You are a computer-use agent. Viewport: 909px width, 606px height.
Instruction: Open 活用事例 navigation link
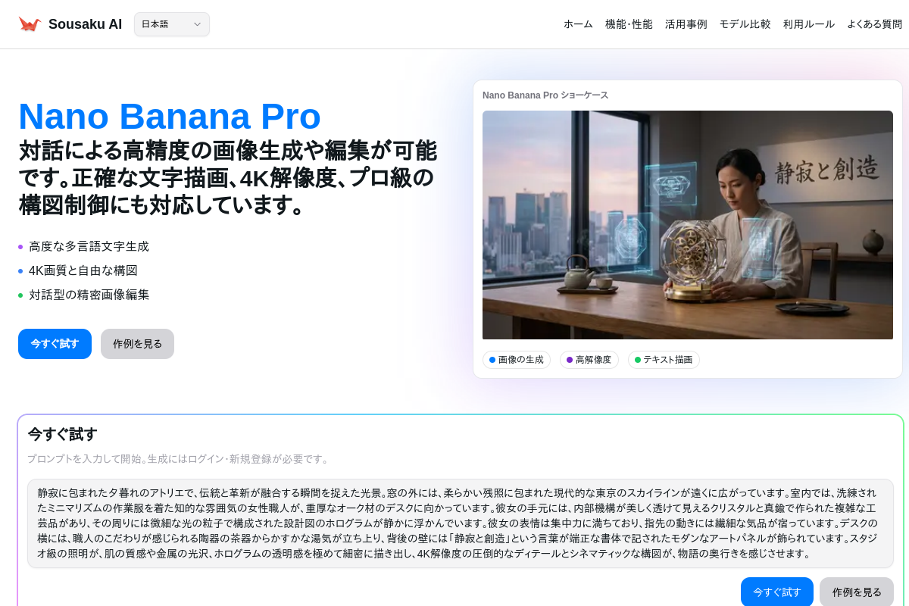pyautogui.click(x=686, y=24)
